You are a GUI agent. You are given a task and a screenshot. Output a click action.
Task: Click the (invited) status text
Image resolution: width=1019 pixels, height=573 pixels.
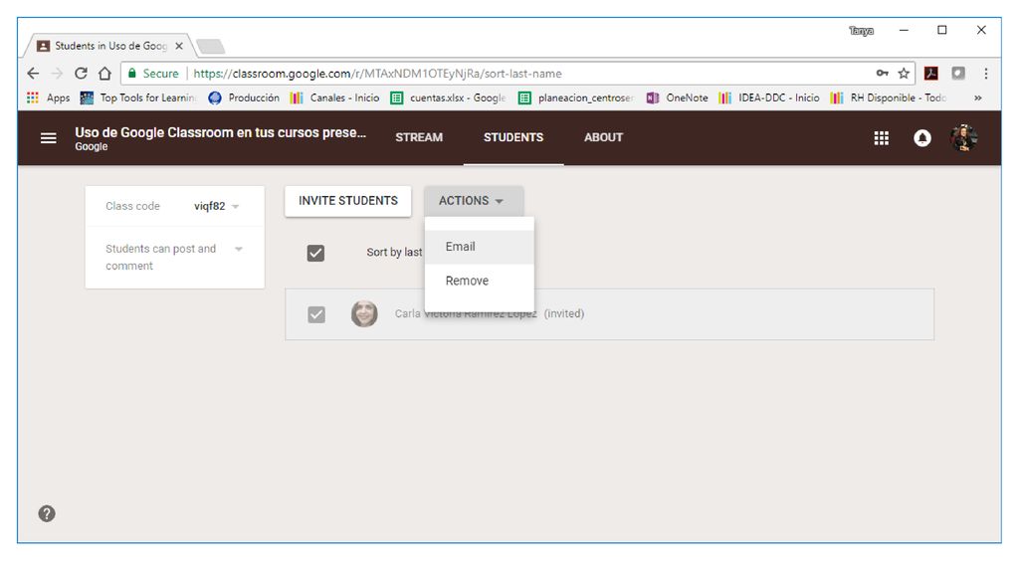564,313
